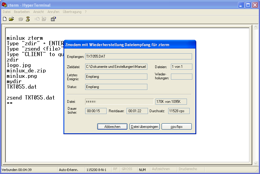Click the Datei transfer progress bar

pos(119,102)
